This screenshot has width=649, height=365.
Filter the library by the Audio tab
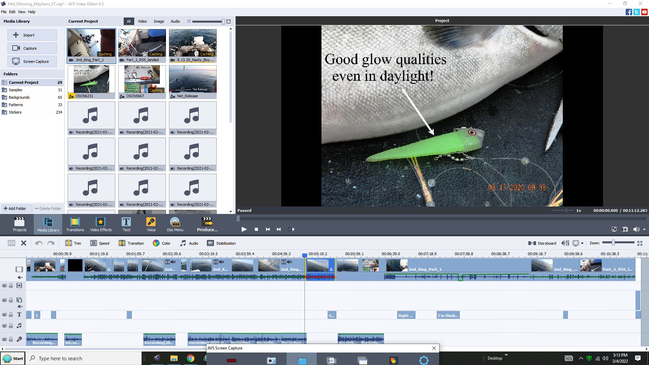(x=175, y=21)
